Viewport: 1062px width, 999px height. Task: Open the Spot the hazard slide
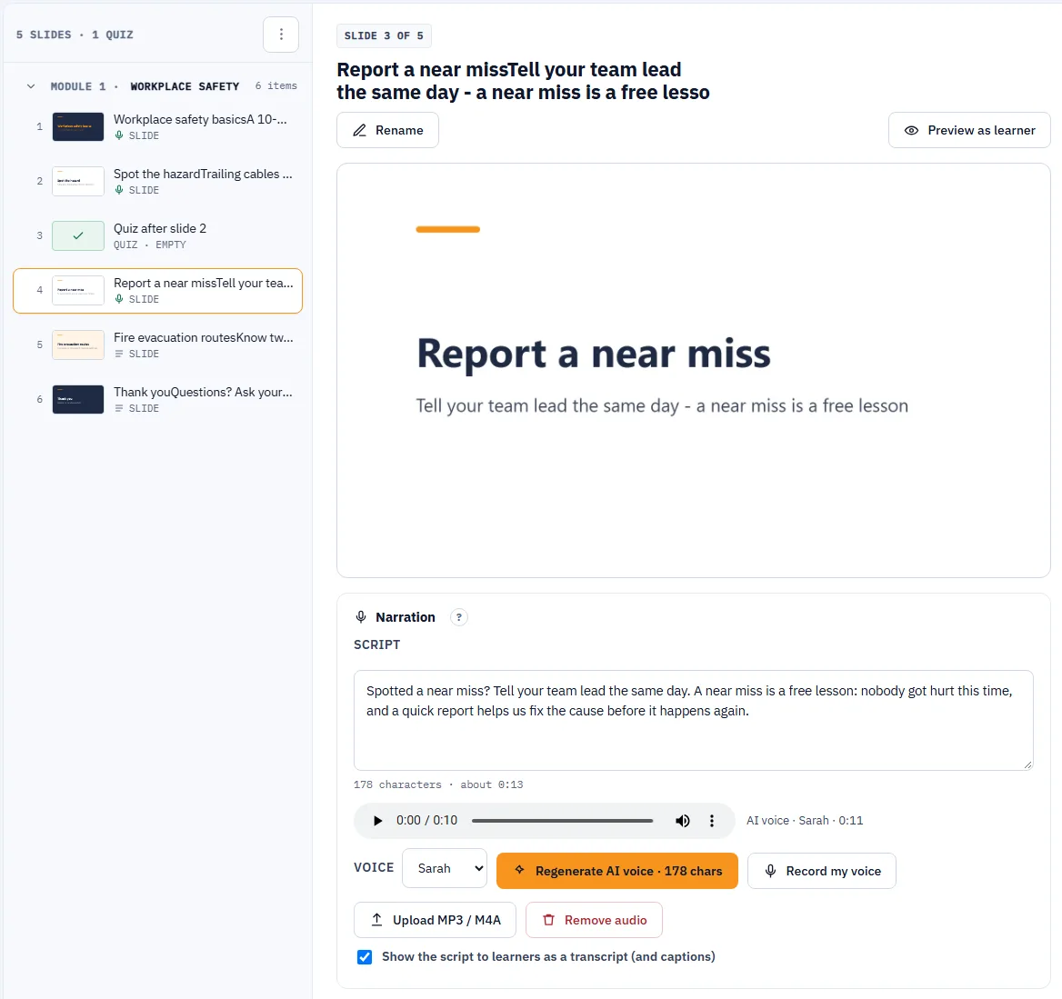click(x=158, y=182)
